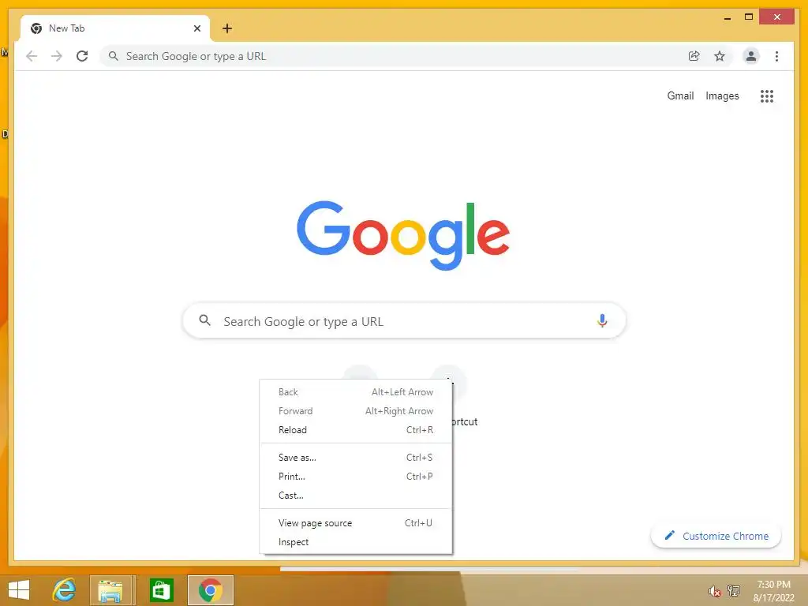Open the profile avatar button

point(751,56)
